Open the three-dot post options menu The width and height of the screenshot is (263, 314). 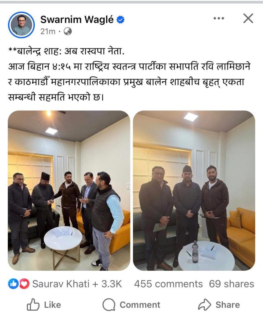tap(219, 18)
